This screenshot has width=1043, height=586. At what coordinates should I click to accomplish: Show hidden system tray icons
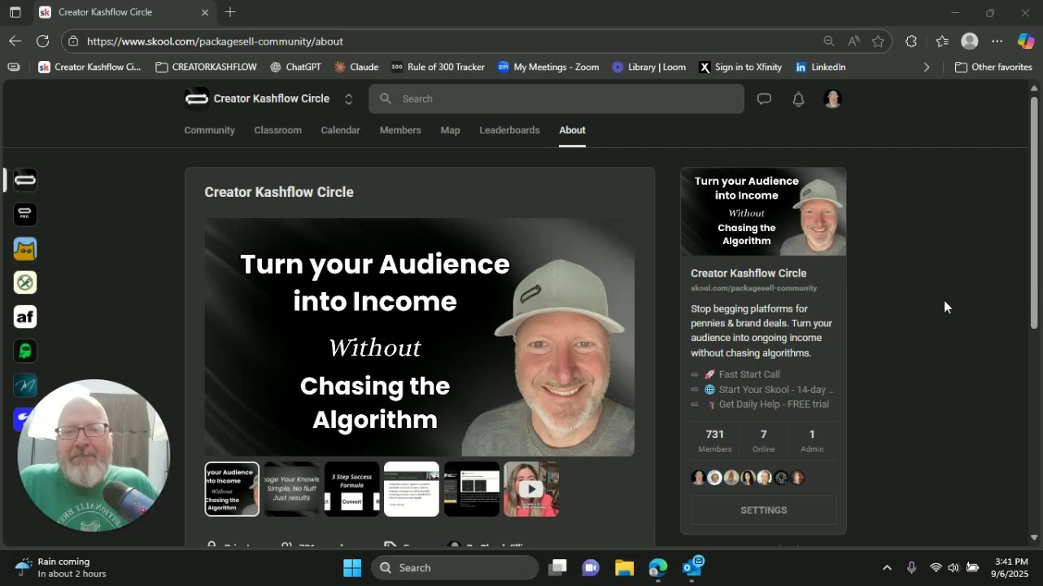tap(887, 568)
